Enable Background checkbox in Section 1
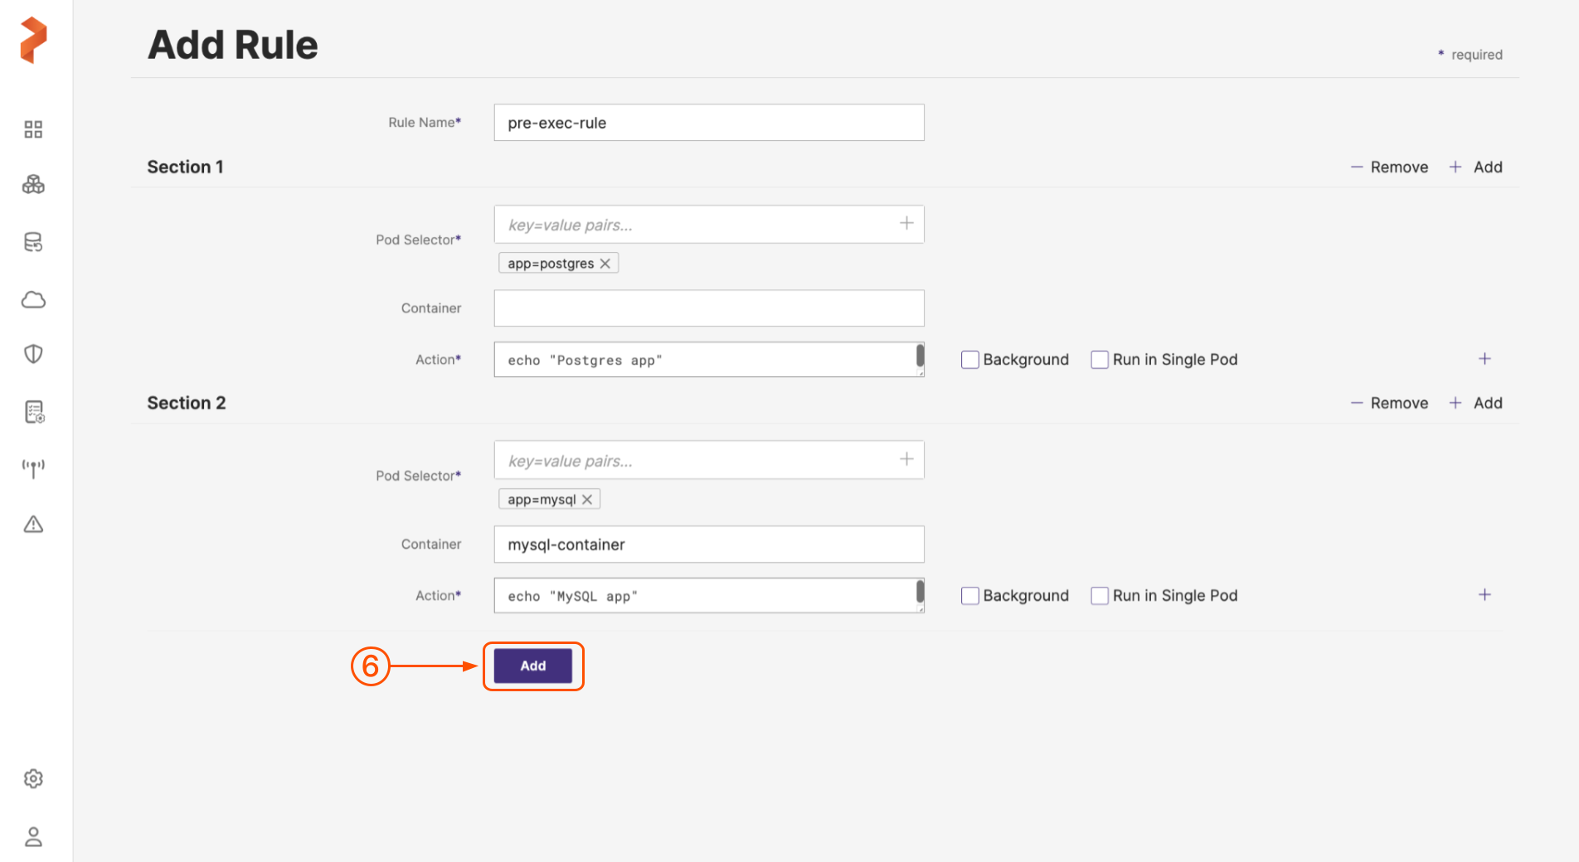This screenshot has width=1579, height=862. [969, 360]
